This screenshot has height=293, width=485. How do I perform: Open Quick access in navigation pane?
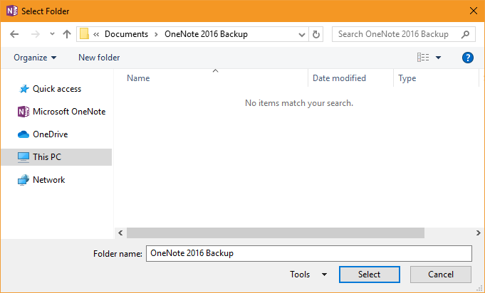tap(56, 89)
